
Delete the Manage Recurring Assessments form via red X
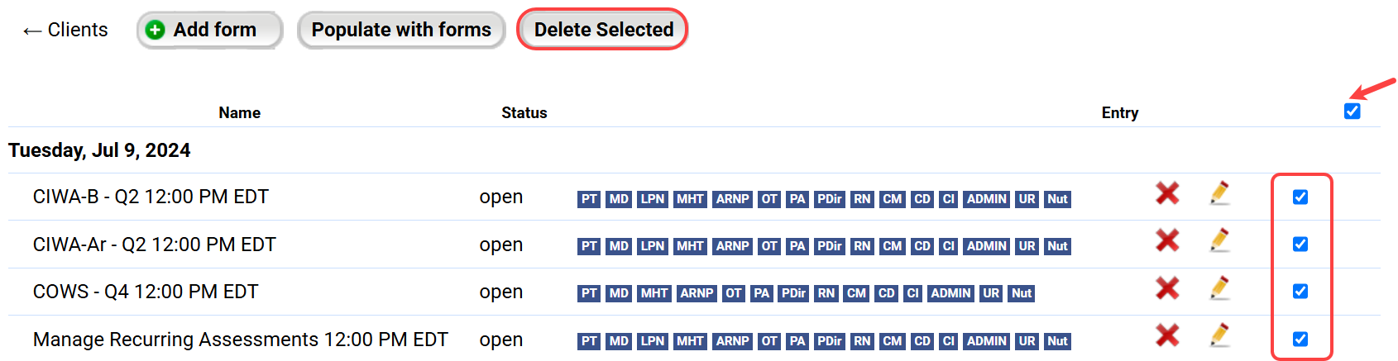(x=1167, y=335)
